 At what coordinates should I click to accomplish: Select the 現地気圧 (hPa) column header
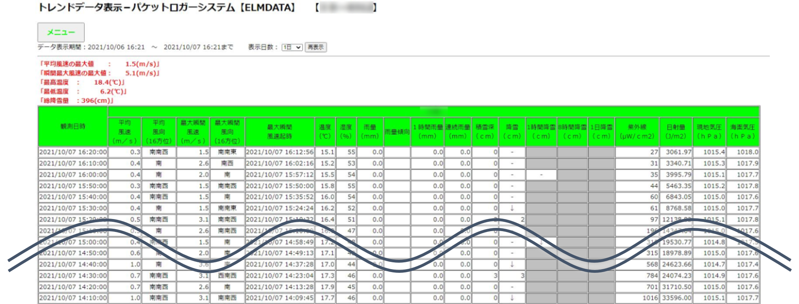pos(709,132)
